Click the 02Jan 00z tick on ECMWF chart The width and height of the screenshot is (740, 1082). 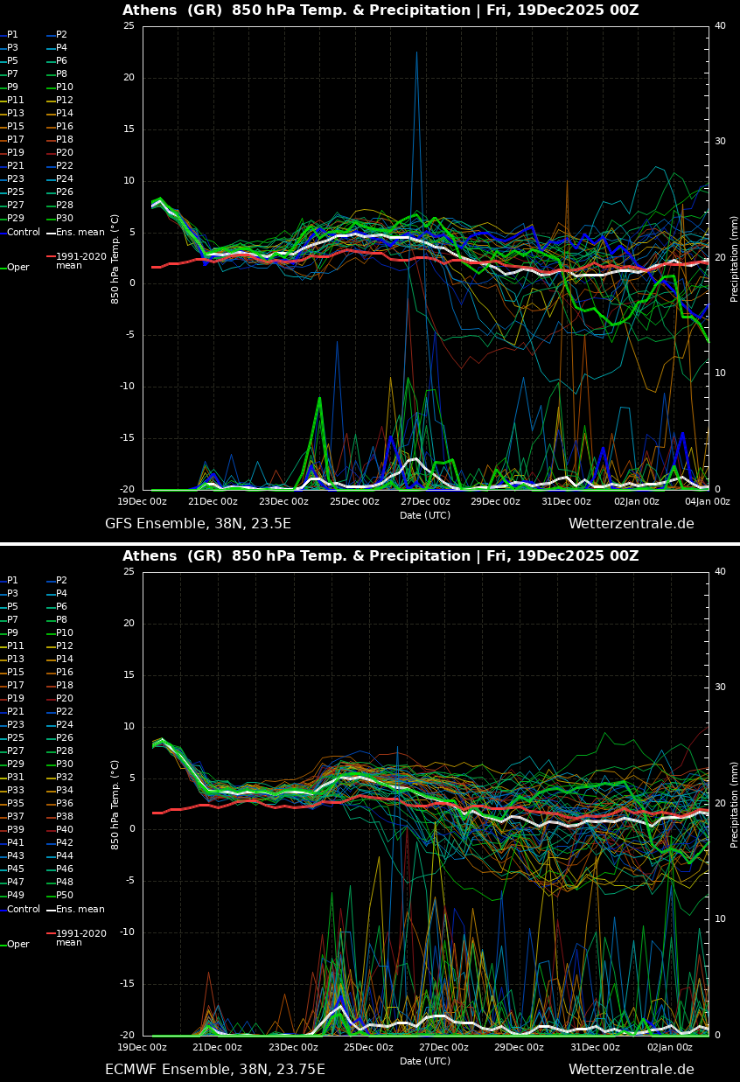(x=670, y=1048)
